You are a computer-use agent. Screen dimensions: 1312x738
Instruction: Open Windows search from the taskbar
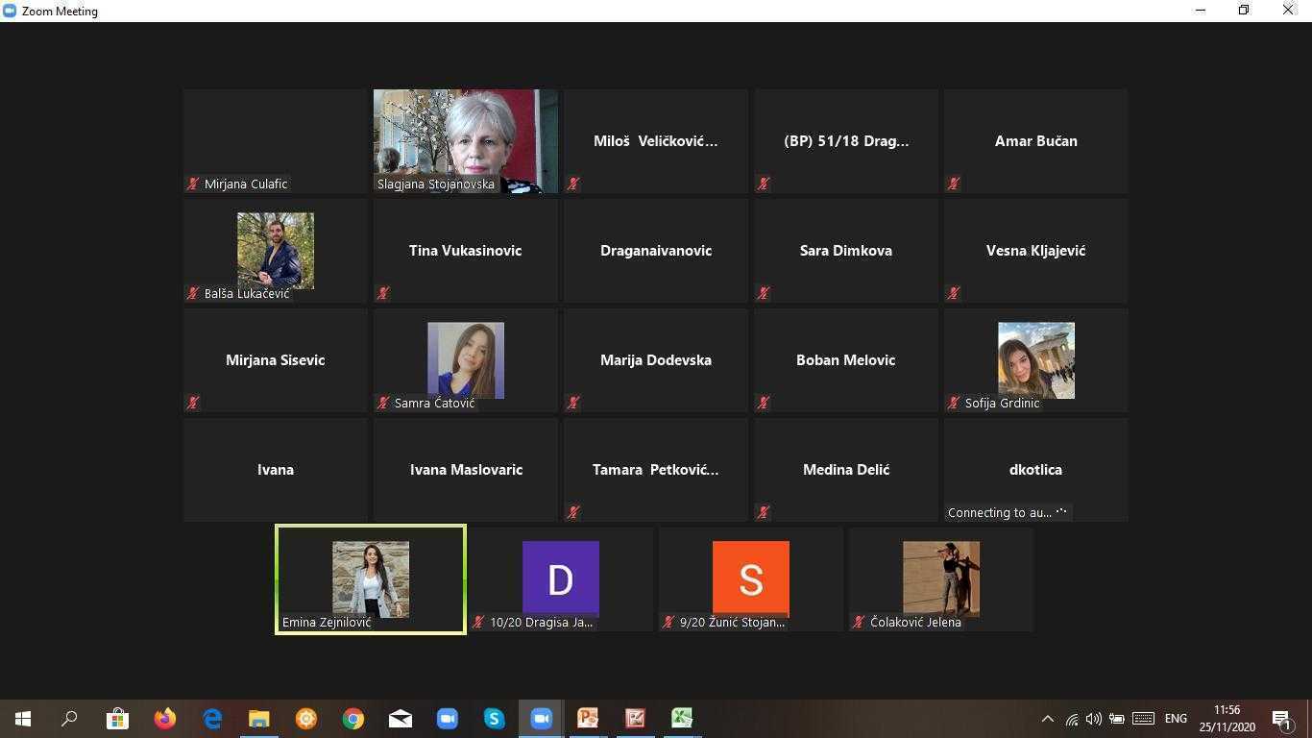pos(69,718)
